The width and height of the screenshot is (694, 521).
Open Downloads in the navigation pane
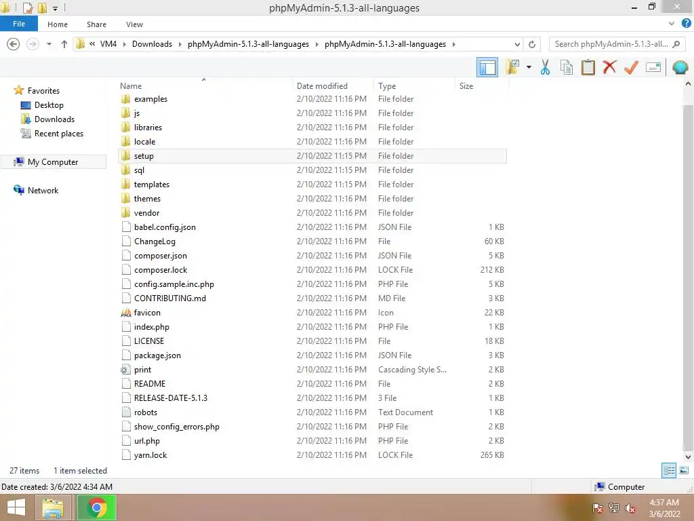(54, 119)
